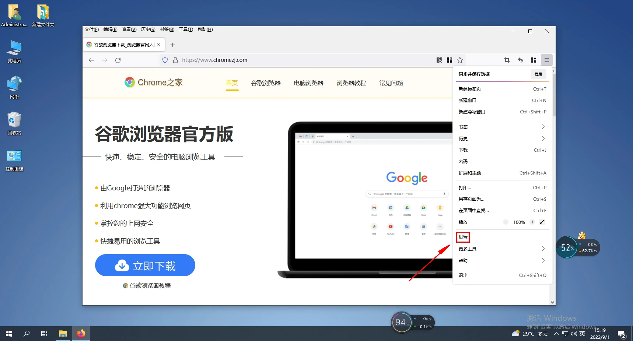
Task: Click the Chrome之家 logo
Action: (x=154, y=82)
